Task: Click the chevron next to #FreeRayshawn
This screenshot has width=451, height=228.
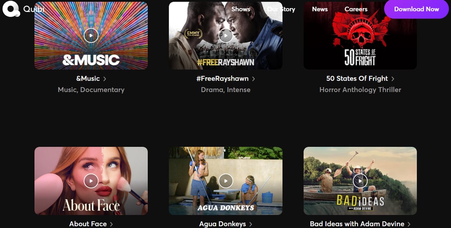Action: [x=253, y=79]
